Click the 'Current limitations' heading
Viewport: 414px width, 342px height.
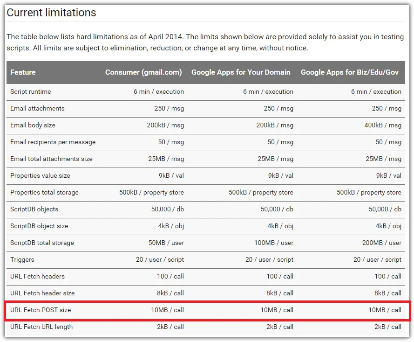click(x=51, y=13)
